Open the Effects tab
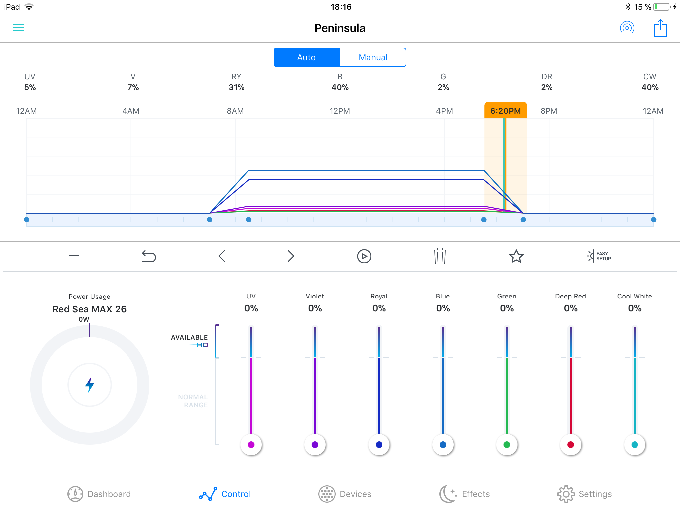680x510 pixels. pos(465,494)
